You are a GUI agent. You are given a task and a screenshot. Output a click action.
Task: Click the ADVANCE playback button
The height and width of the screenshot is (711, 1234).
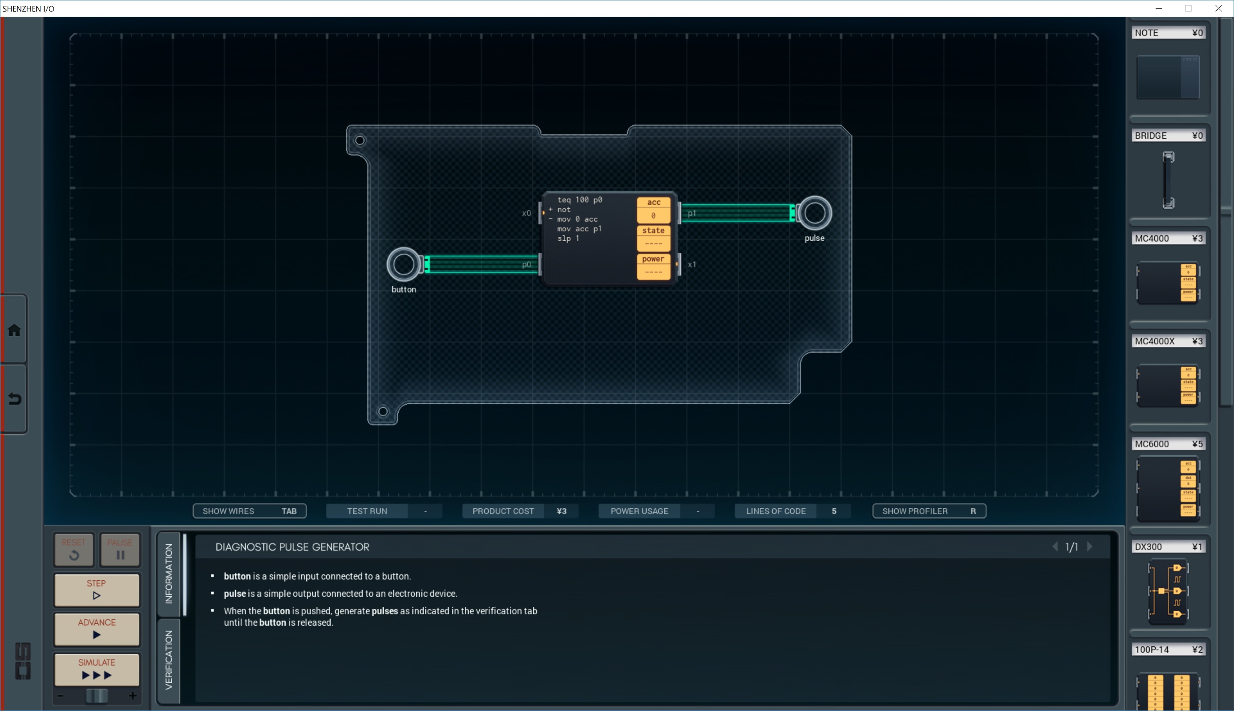97,629
